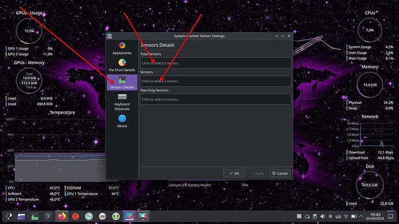Click the Total Sensors selection field
Viewport: 399px width, 224px height.
pyautogui.click(x=216, y=63)
